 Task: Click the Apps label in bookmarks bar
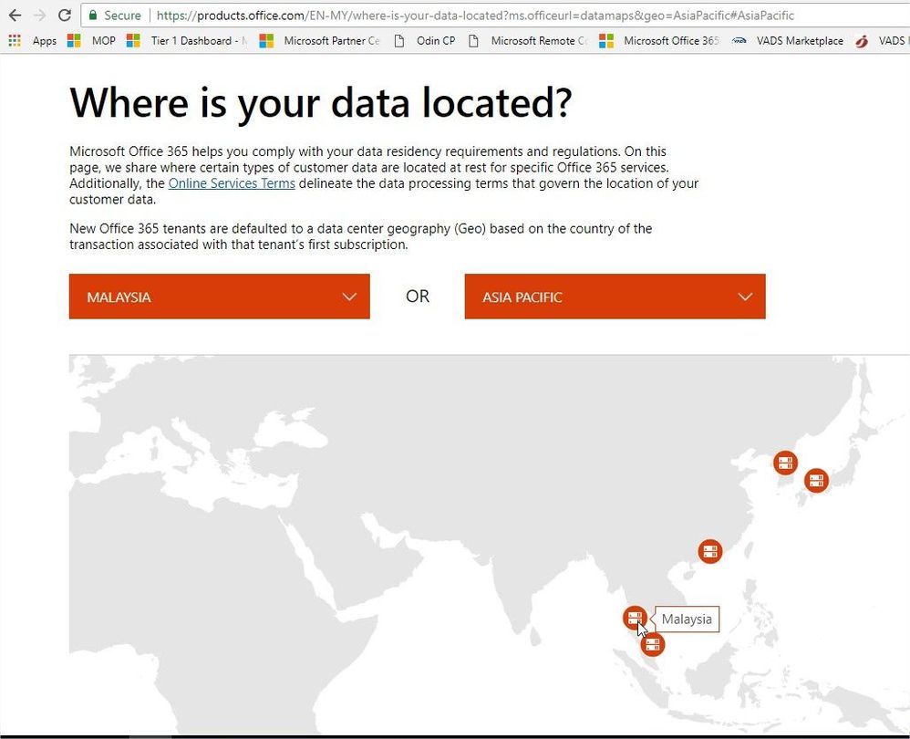point(44,41)
